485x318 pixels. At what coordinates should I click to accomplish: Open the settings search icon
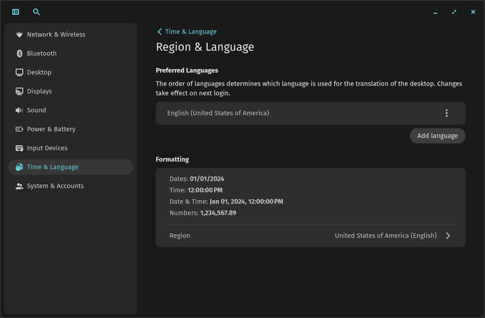coord(36,12)
